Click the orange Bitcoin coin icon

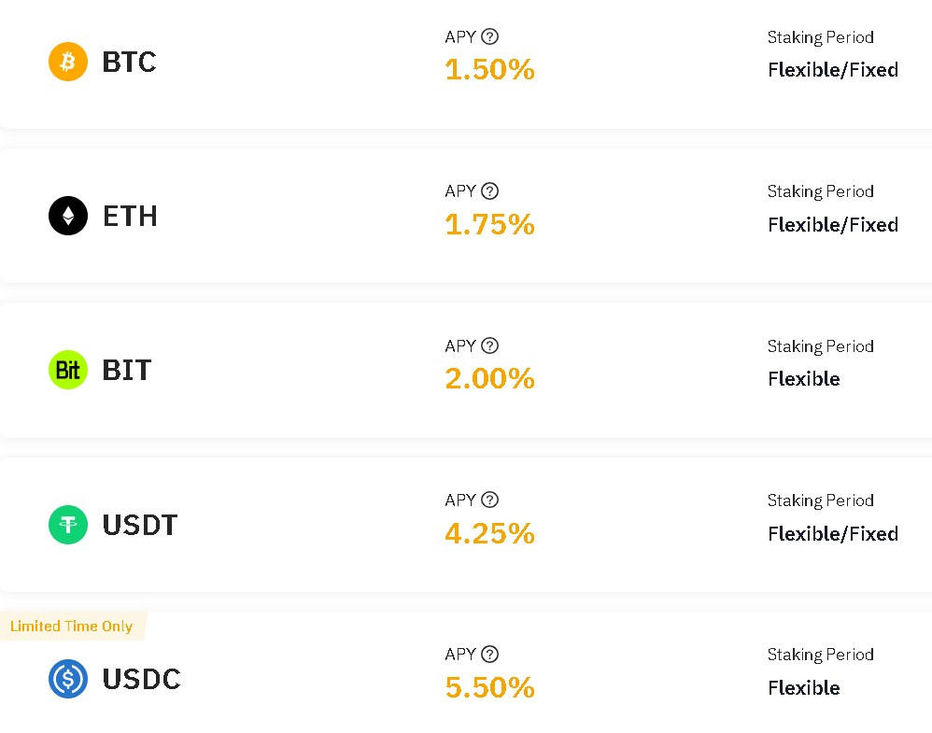pyautogui.click(x=68, y=62)
